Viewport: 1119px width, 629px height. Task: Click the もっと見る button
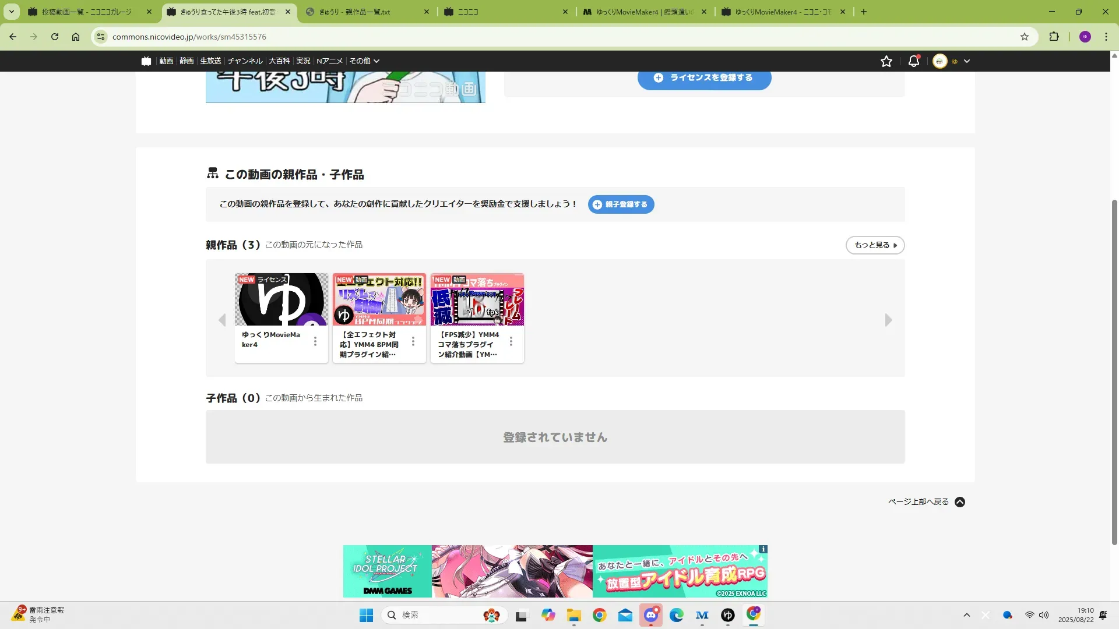(875, 245)
